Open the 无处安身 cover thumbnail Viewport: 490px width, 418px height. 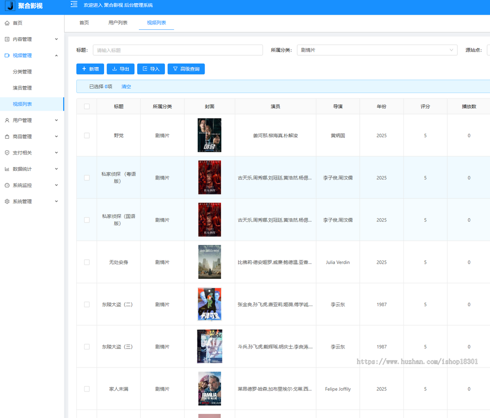pyautogui.click(x=209, y=262)
